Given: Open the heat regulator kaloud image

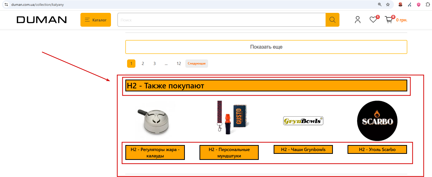Looking at the screenshot, I should (155, 121).
